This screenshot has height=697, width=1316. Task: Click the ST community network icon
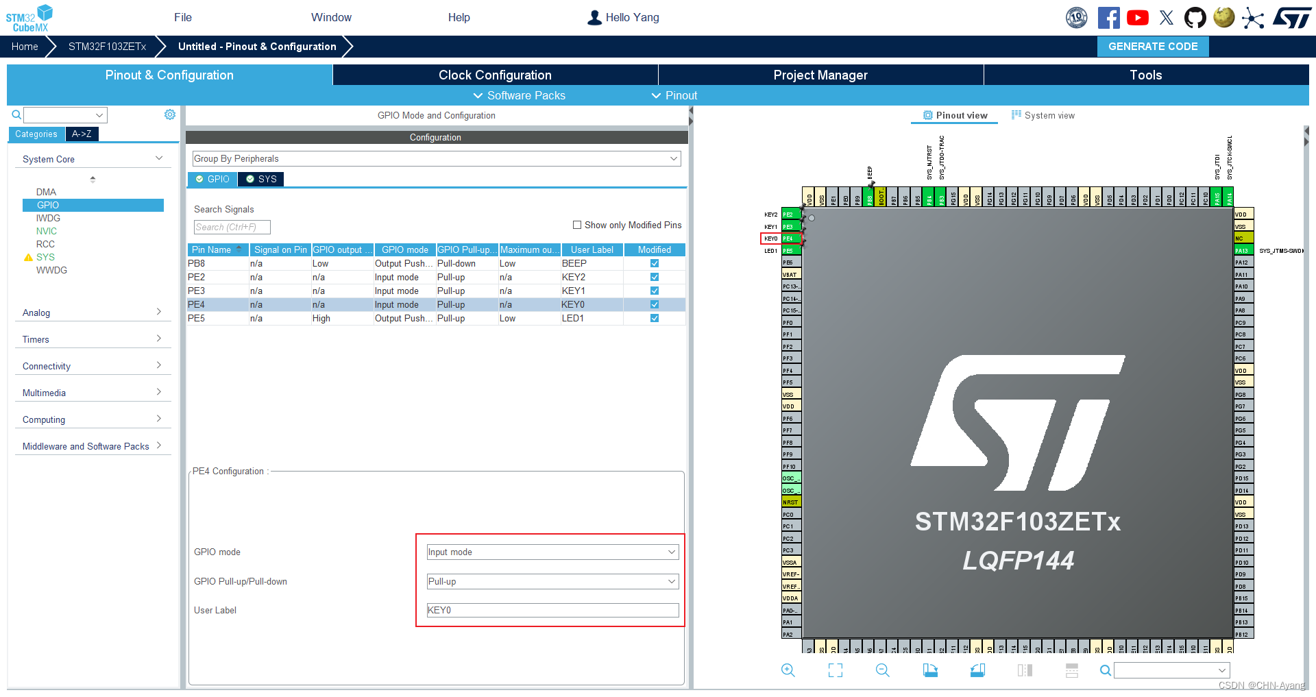[1253, 18]
